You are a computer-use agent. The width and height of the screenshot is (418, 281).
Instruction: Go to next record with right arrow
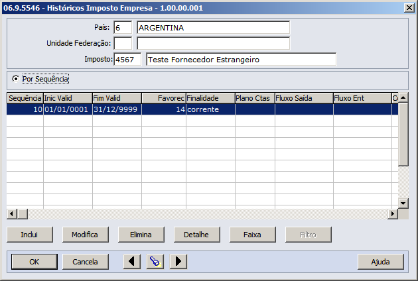[178, 262]
